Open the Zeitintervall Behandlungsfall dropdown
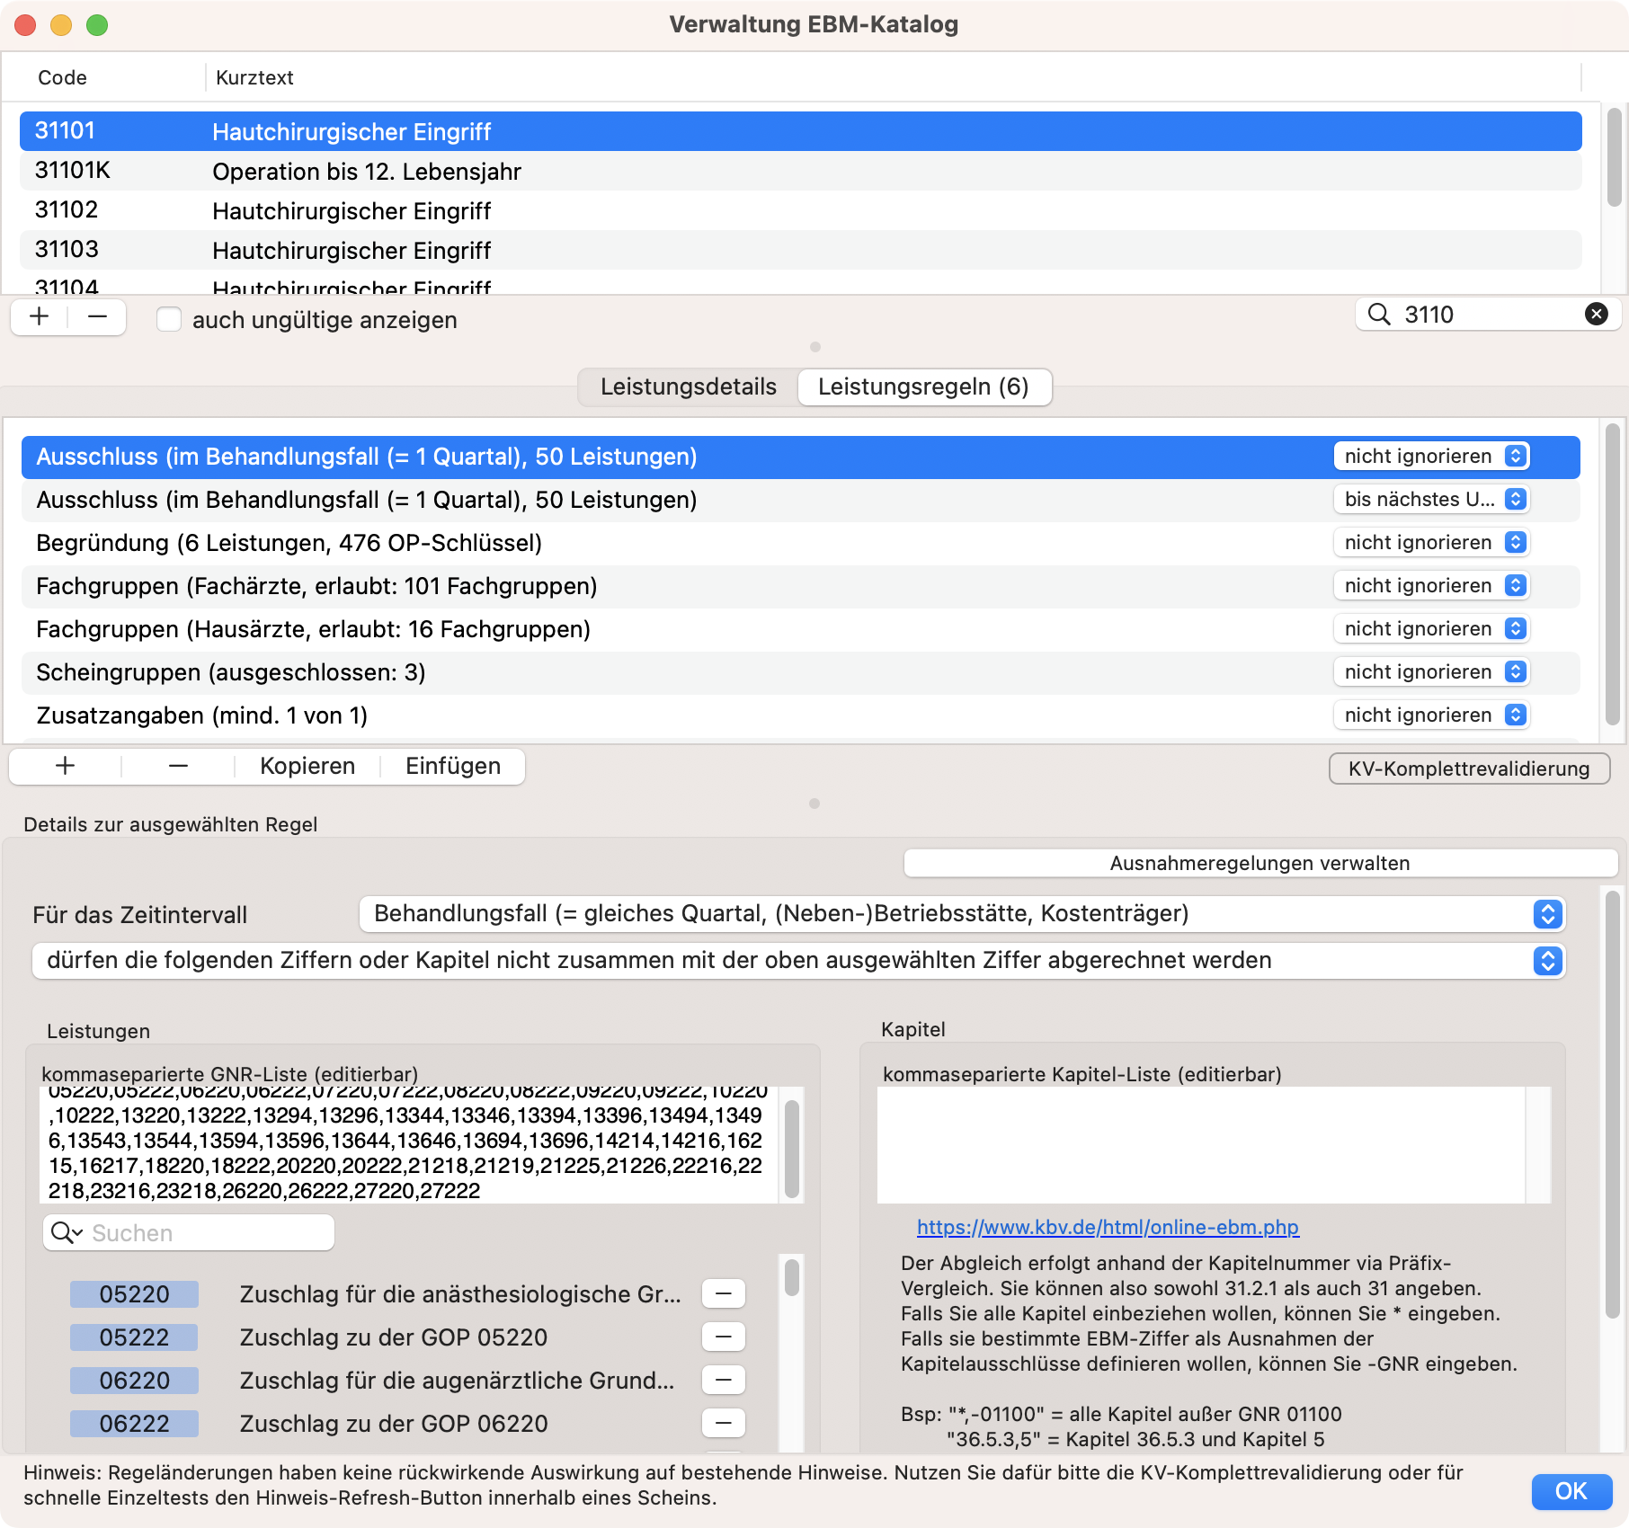 (962, 914)
